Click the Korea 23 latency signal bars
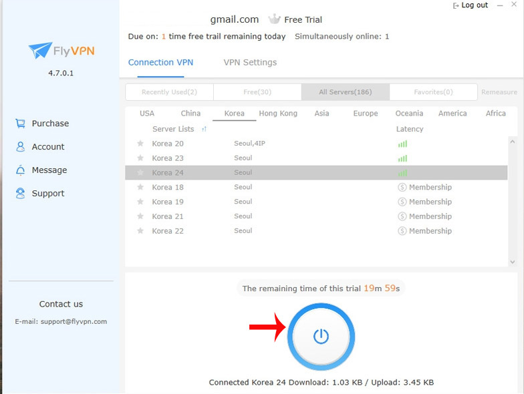Viewport: 524px width, 394px height. pos(402,158)
